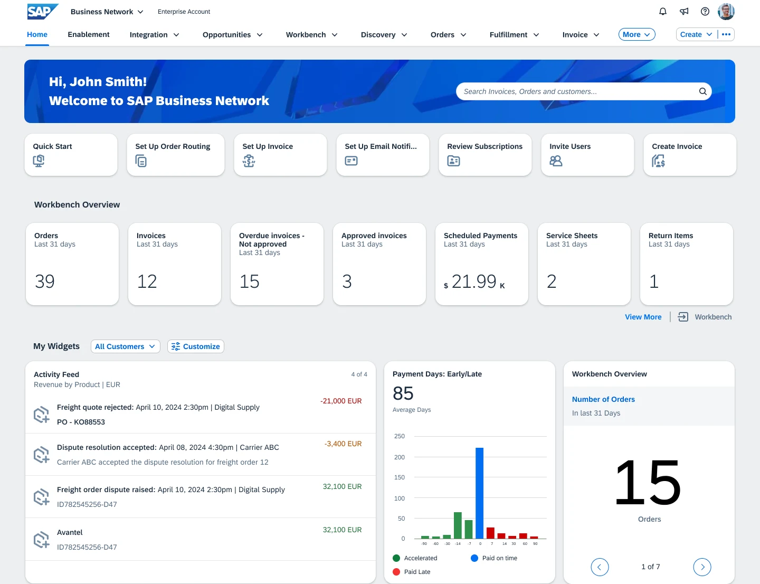The width and height of the screenshot is (760, 584).
Task: Click the Enterprise Account label
Action: pos(184,12)
